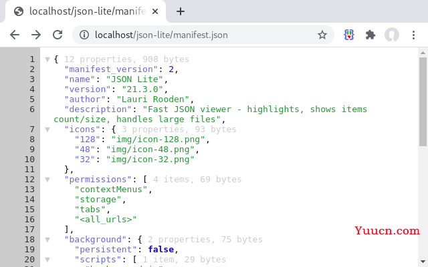Click the "version" key on line 4

[88, 89]
